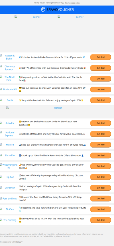Get deal for National Express Coachcard
Screen dimensions: 114x246
click(101, 134)
